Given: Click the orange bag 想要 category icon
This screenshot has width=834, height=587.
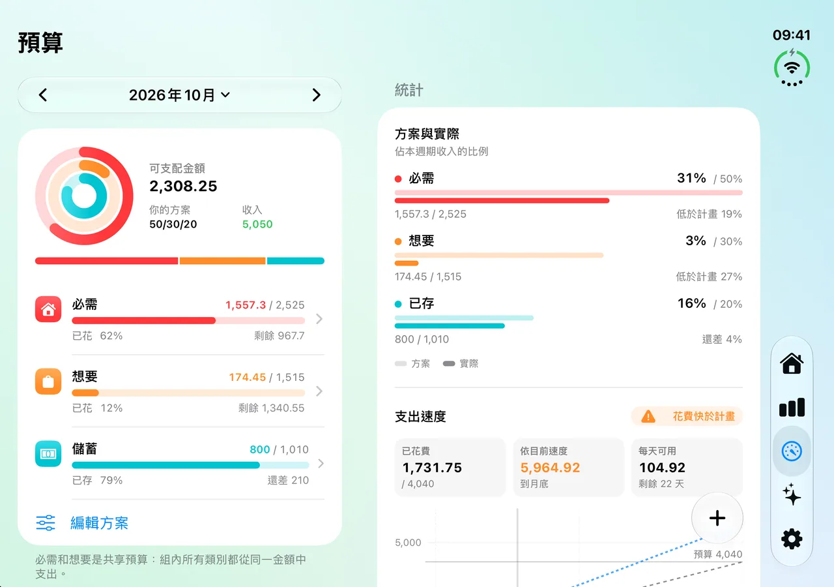Looking at the screenshot, I should [48, 382].
